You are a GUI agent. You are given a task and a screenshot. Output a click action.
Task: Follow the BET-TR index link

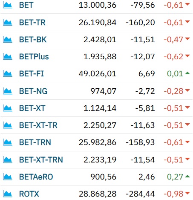(32, 23)
